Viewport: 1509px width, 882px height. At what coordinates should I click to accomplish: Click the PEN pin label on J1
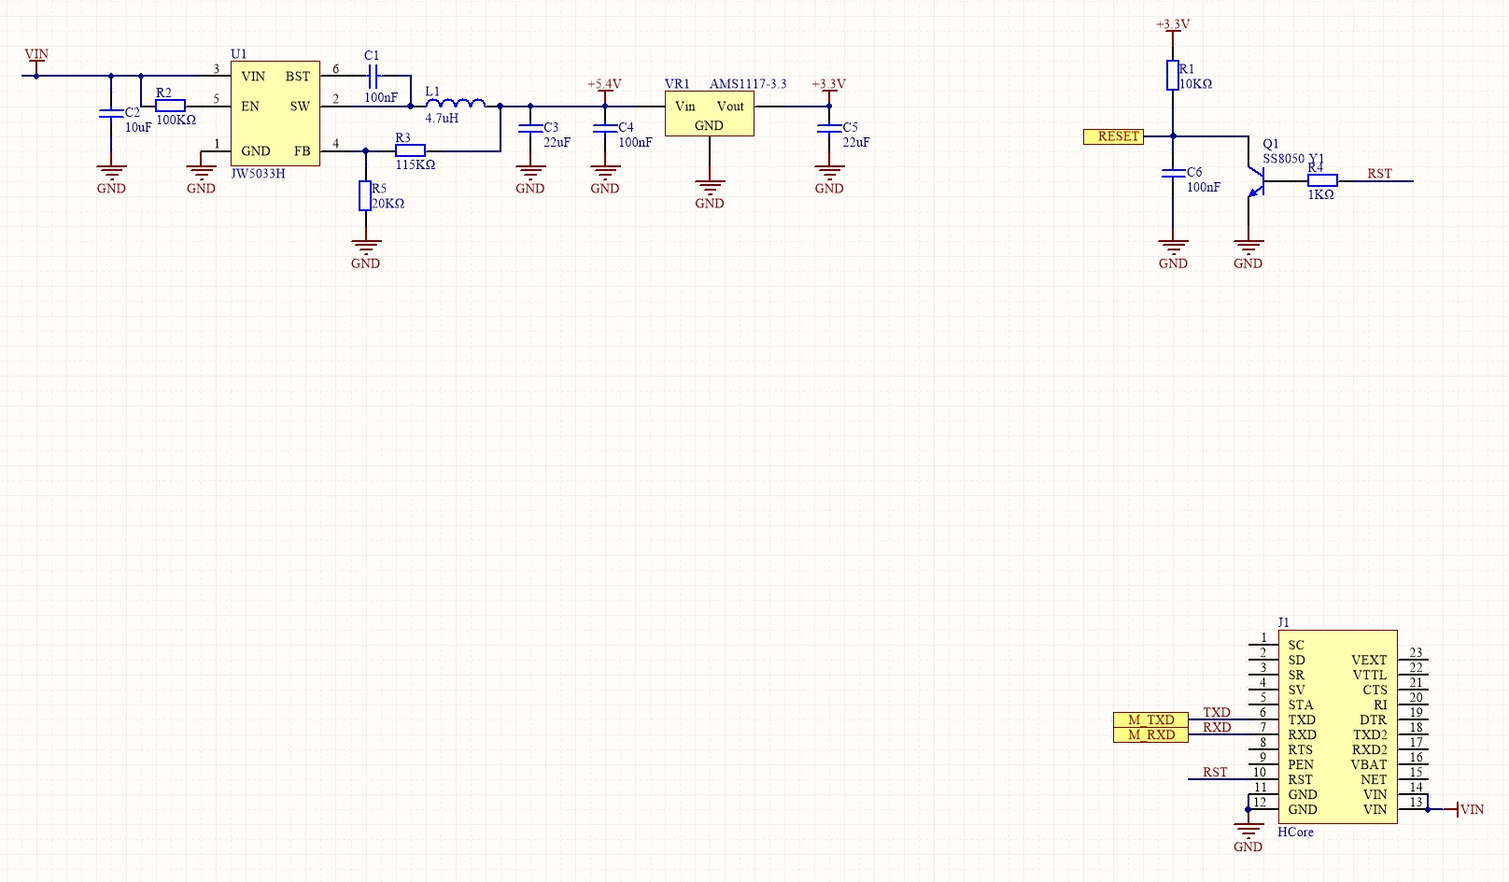[x=1301, y=764]
